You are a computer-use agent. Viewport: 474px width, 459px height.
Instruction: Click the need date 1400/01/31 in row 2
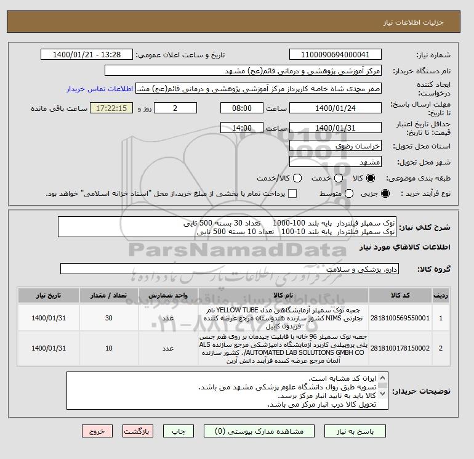[x=49, y=348]
